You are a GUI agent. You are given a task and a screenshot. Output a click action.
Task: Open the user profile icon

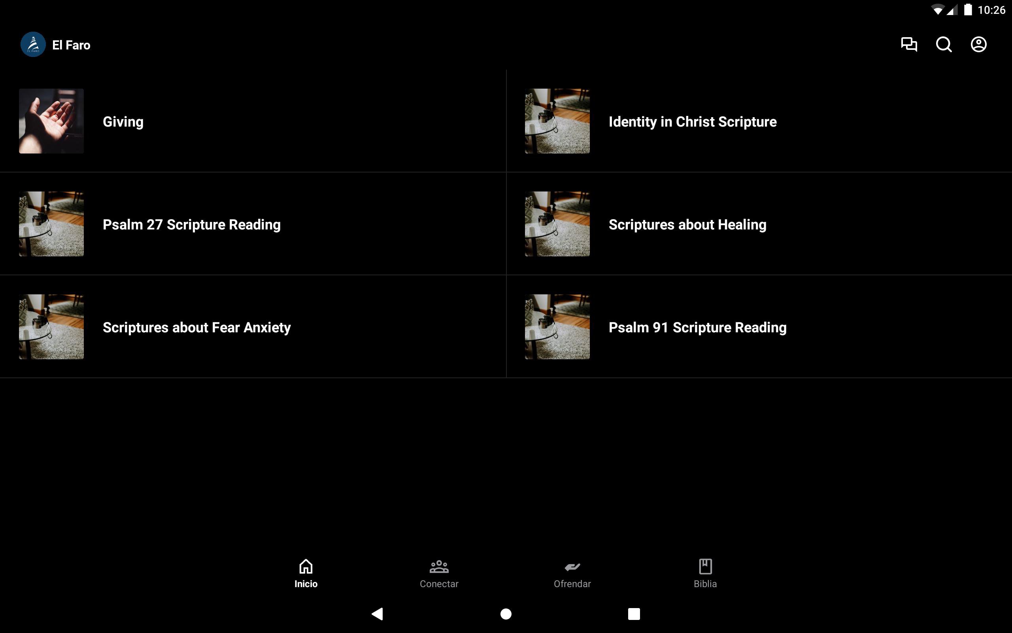tap(978, 44)
